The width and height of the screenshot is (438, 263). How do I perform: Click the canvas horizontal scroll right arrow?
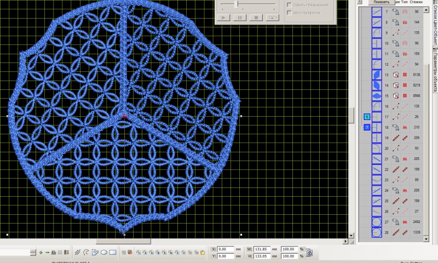coord(345,241)
